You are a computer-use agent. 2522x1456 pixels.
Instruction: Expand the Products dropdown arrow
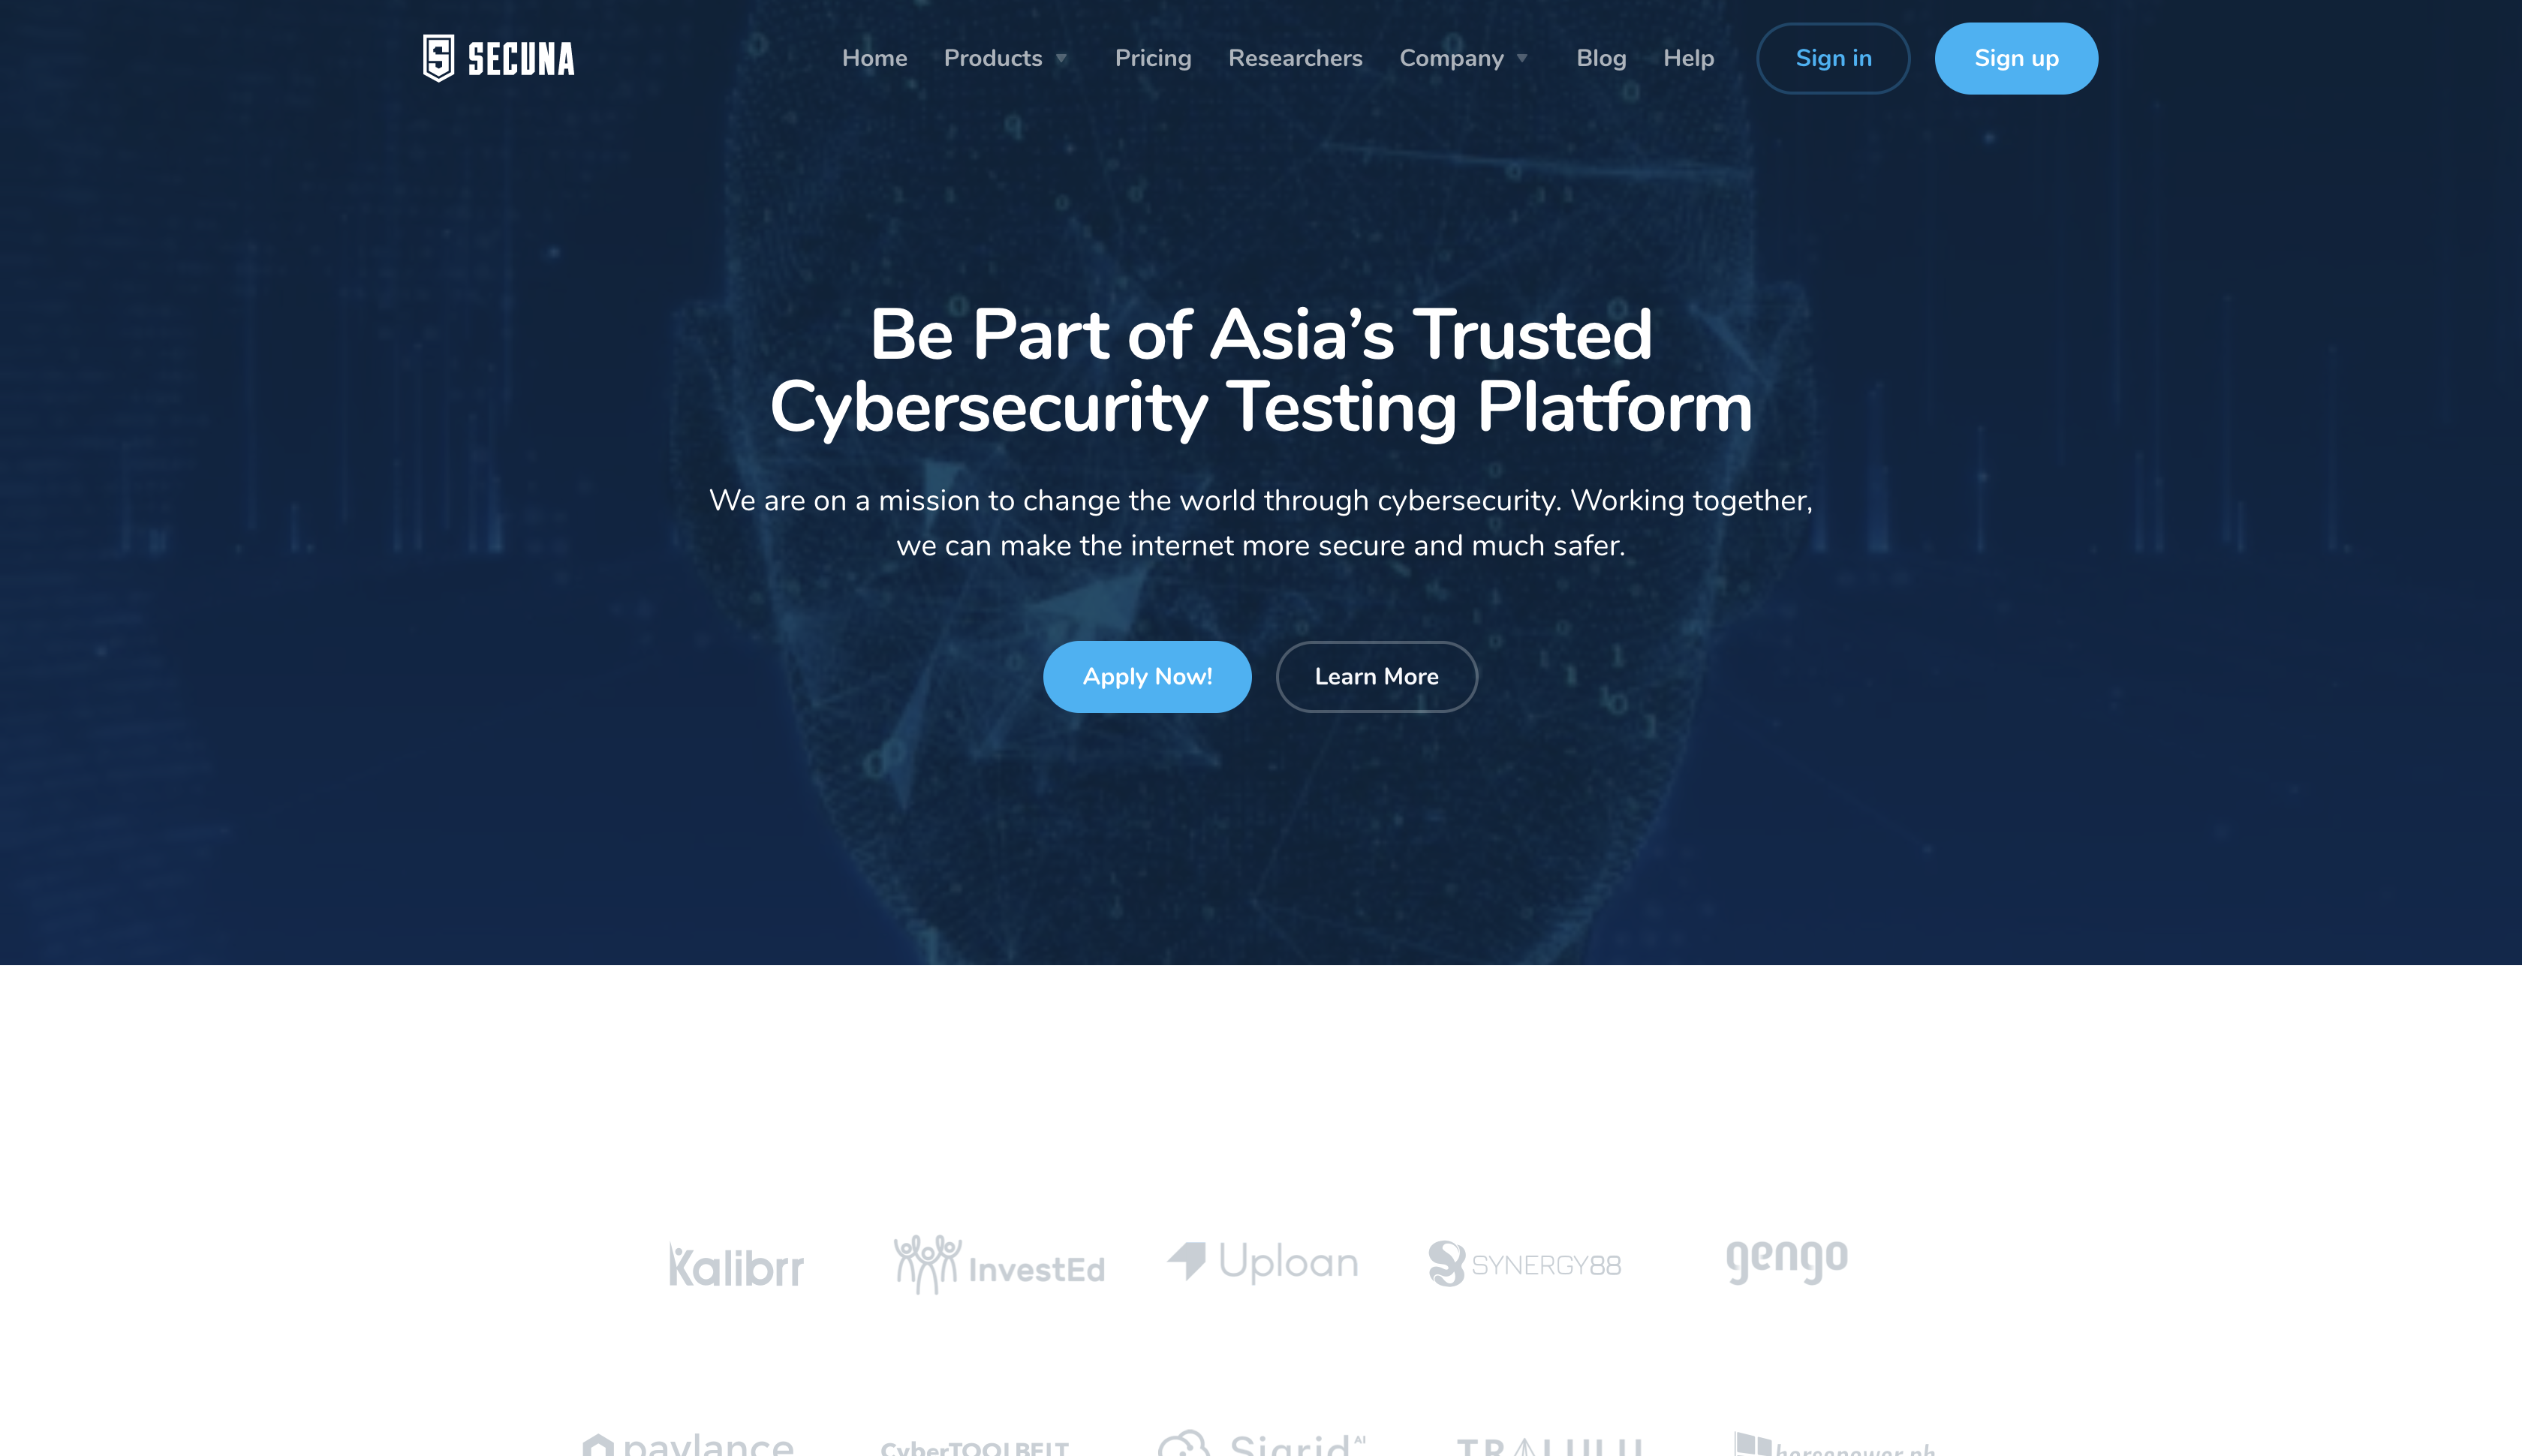pos(1061,59)
